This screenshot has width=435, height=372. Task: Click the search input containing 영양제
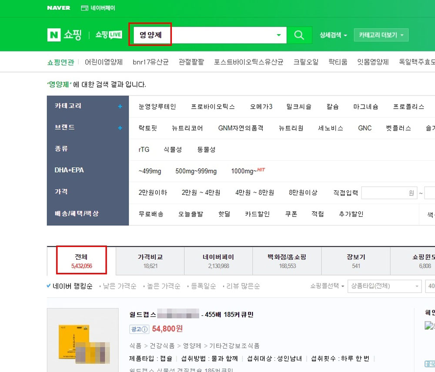[210, 35]
